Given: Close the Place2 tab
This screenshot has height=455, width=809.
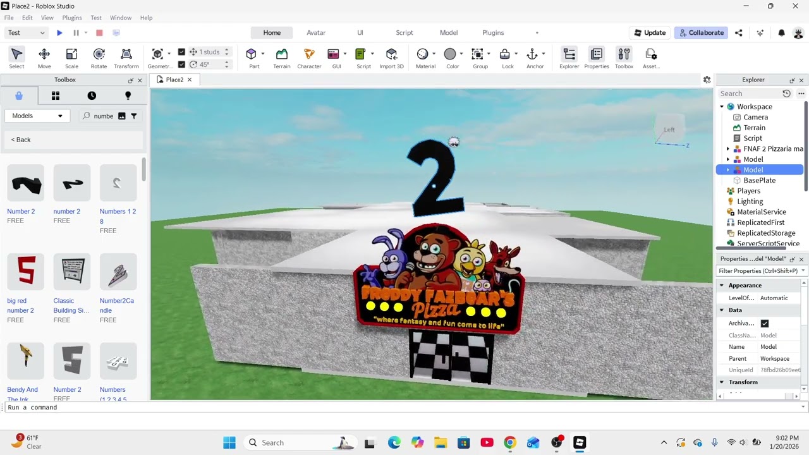Looking at the screenshot, I should point(189,80).
